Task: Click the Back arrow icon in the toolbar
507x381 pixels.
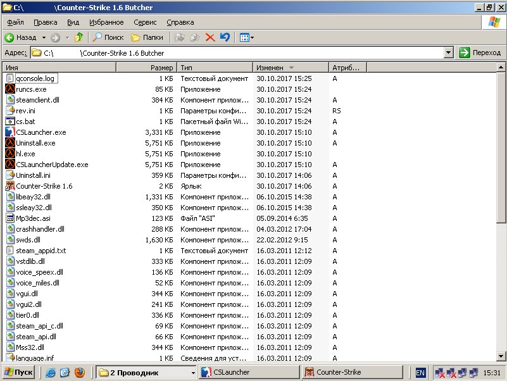Action: [9, 37]
